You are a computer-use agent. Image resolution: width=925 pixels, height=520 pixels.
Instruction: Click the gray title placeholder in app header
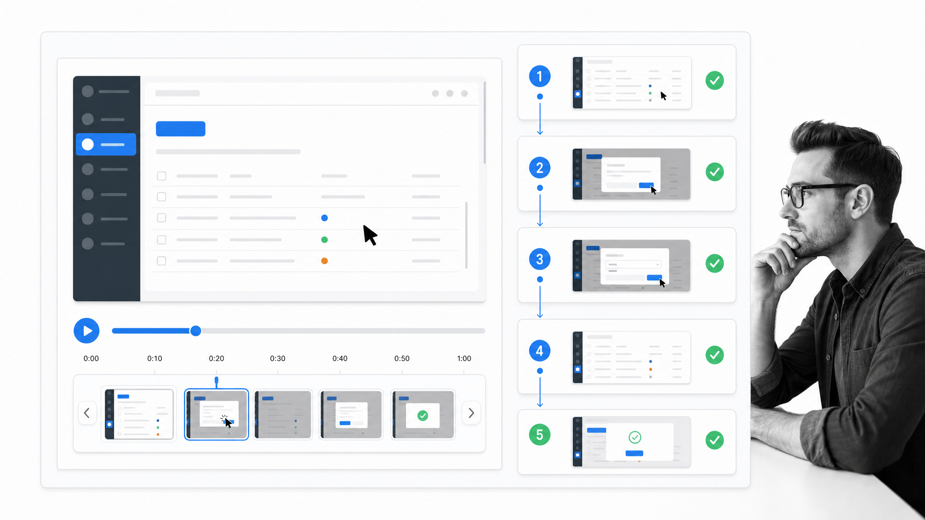[x=178, y=93]
